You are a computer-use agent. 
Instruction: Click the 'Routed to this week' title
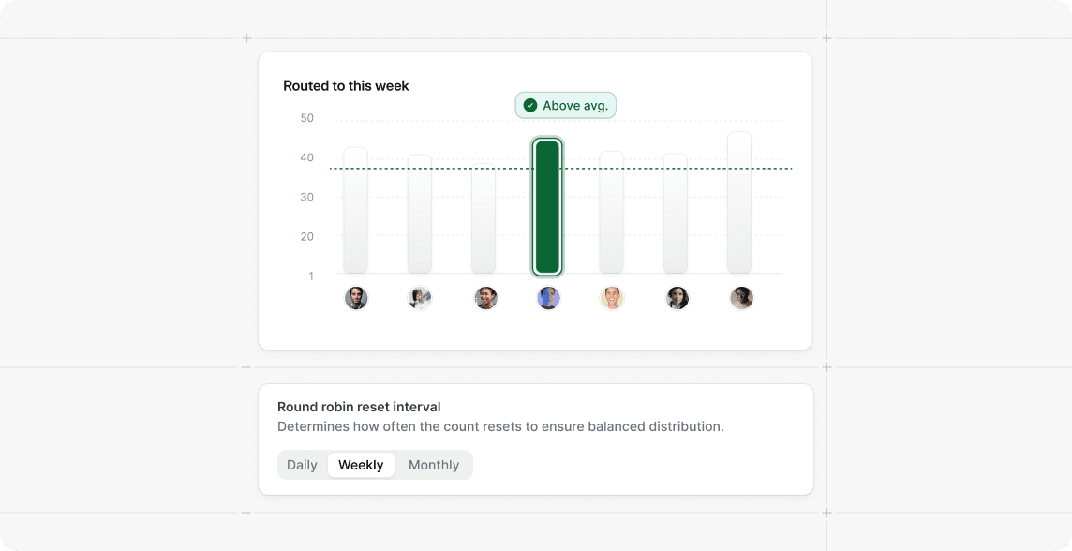click(x=346, y=85)
